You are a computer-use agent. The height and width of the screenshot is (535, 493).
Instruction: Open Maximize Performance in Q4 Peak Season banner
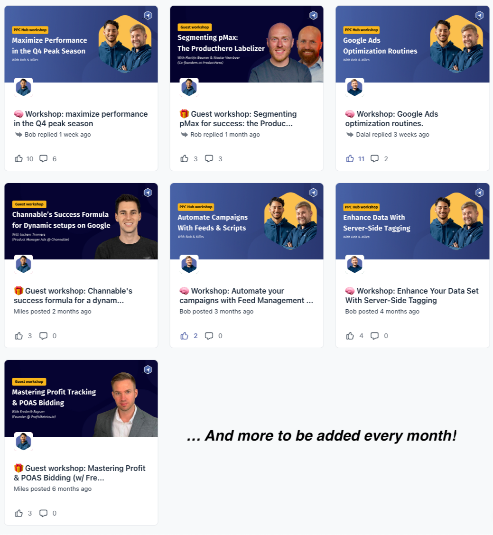81,44
